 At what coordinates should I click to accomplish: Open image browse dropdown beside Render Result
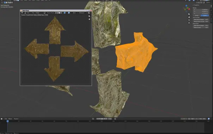pyautogui.click(x=45, y=13)
